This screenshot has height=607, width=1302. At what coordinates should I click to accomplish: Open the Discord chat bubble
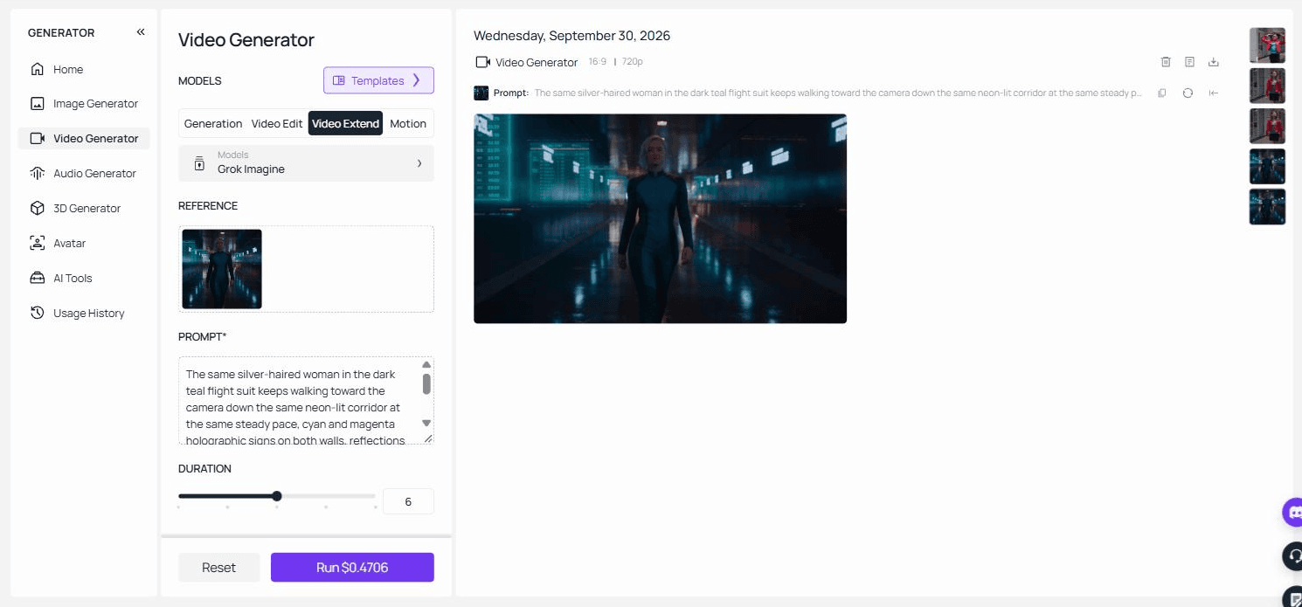click(1292, 512)
